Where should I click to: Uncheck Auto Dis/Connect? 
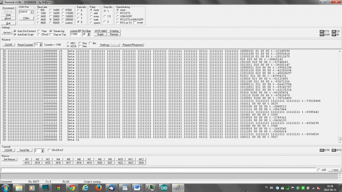15,31
